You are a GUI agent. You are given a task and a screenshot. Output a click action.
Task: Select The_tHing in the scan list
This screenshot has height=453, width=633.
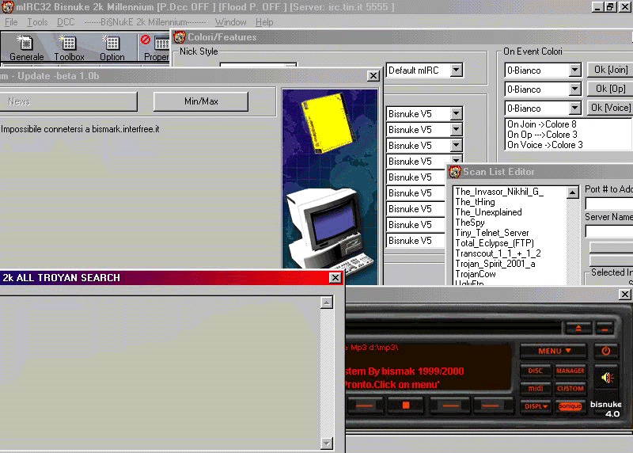point(476,202)
